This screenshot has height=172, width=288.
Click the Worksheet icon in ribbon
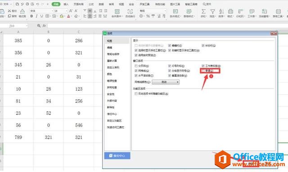pyautogui.click(x=252, y=12)
